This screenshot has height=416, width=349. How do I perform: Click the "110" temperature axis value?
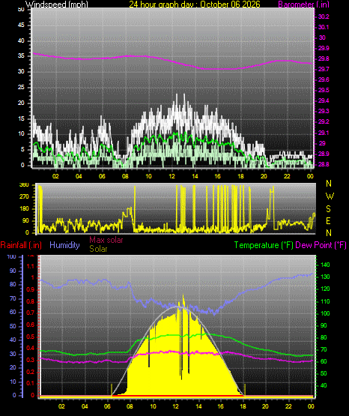[325, 301]
